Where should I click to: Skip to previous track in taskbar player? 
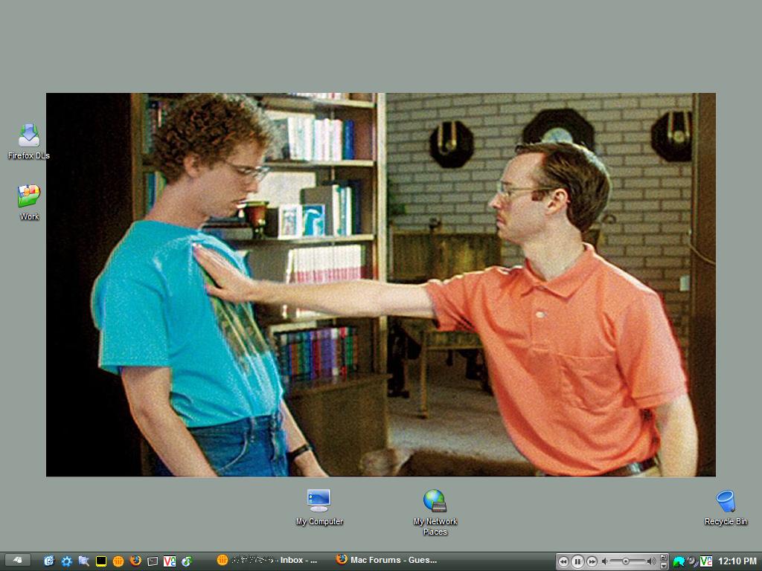pos(564,562)
